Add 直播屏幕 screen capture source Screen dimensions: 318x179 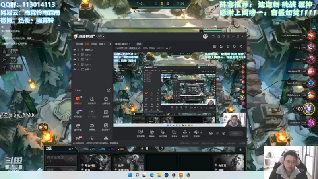[x=141, y=134]
